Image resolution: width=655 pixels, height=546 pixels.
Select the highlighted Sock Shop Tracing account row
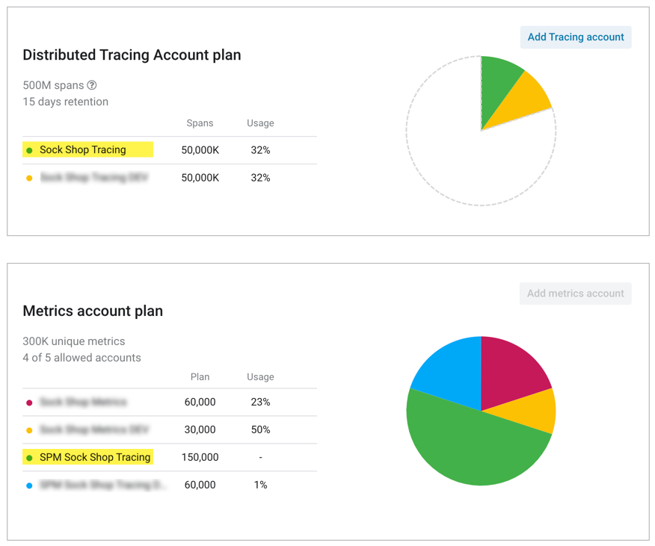87,149
